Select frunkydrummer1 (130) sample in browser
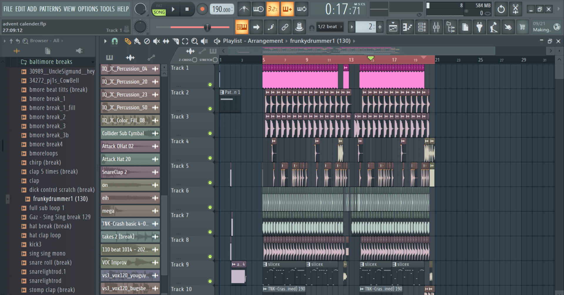 point(60,199)
